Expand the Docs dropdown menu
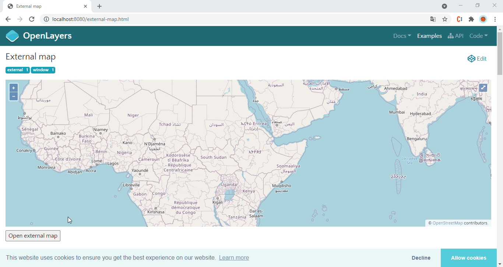This screenshot has width=503, height=267. coord(402,36)
